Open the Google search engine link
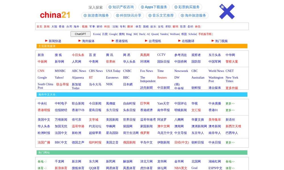Viewport: 284px width, 170px height. (113, 34)
